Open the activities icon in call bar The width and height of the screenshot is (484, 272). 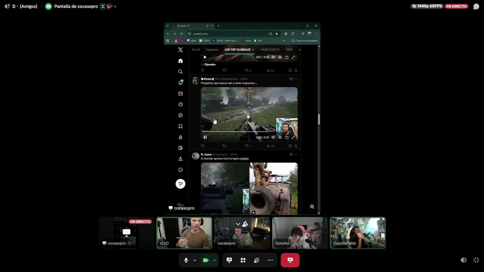pyautogui.click(x=243, y=260)
